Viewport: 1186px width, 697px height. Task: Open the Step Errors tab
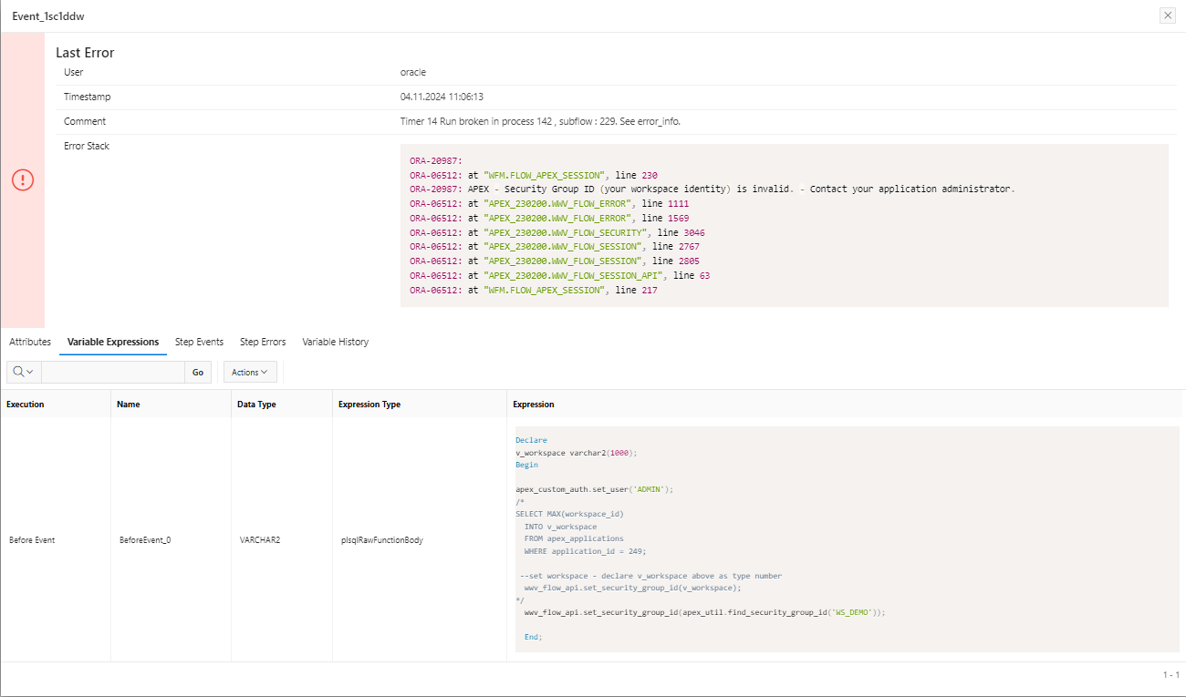coord(263,342)
